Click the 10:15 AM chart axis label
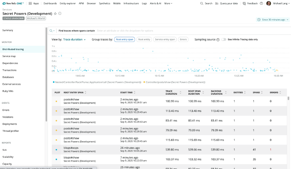 (x=159, y=76)
